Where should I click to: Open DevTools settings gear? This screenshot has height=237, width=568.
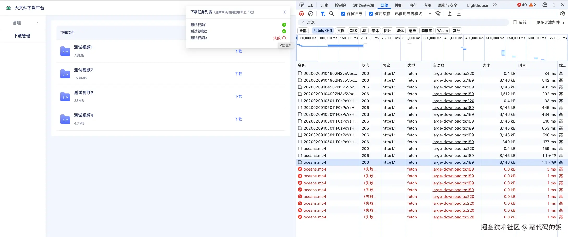[545, 5]
